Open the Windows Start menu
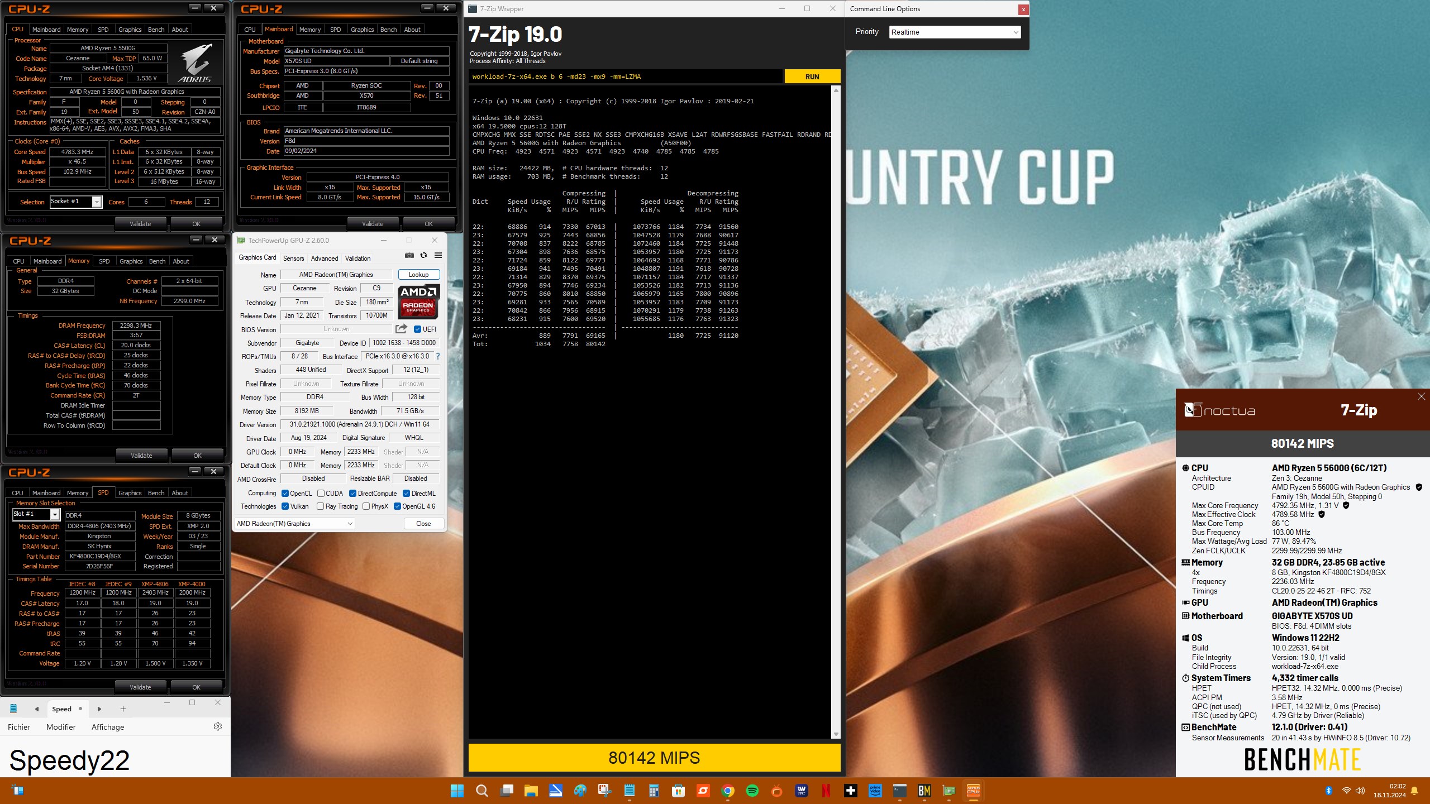Screen dimensions: 1430x804 pyautogui.click(x=457, y=791)
